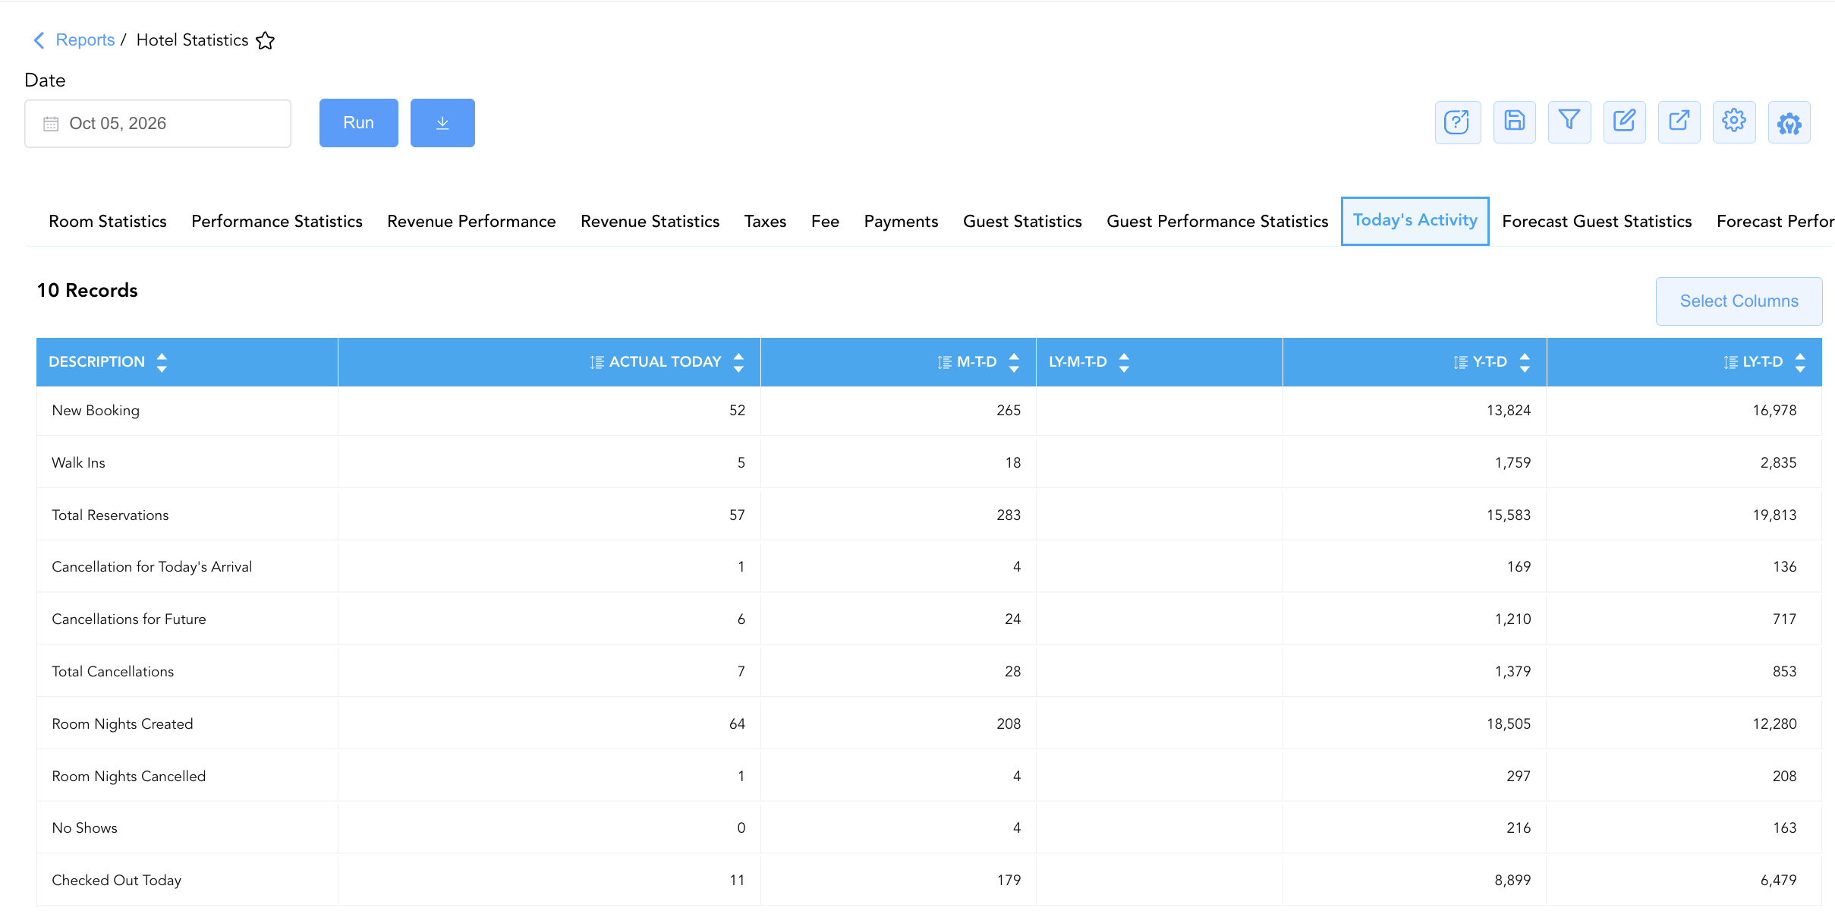Click the Room Nights Created row label
1835x914 pixels.
point(122,724)
